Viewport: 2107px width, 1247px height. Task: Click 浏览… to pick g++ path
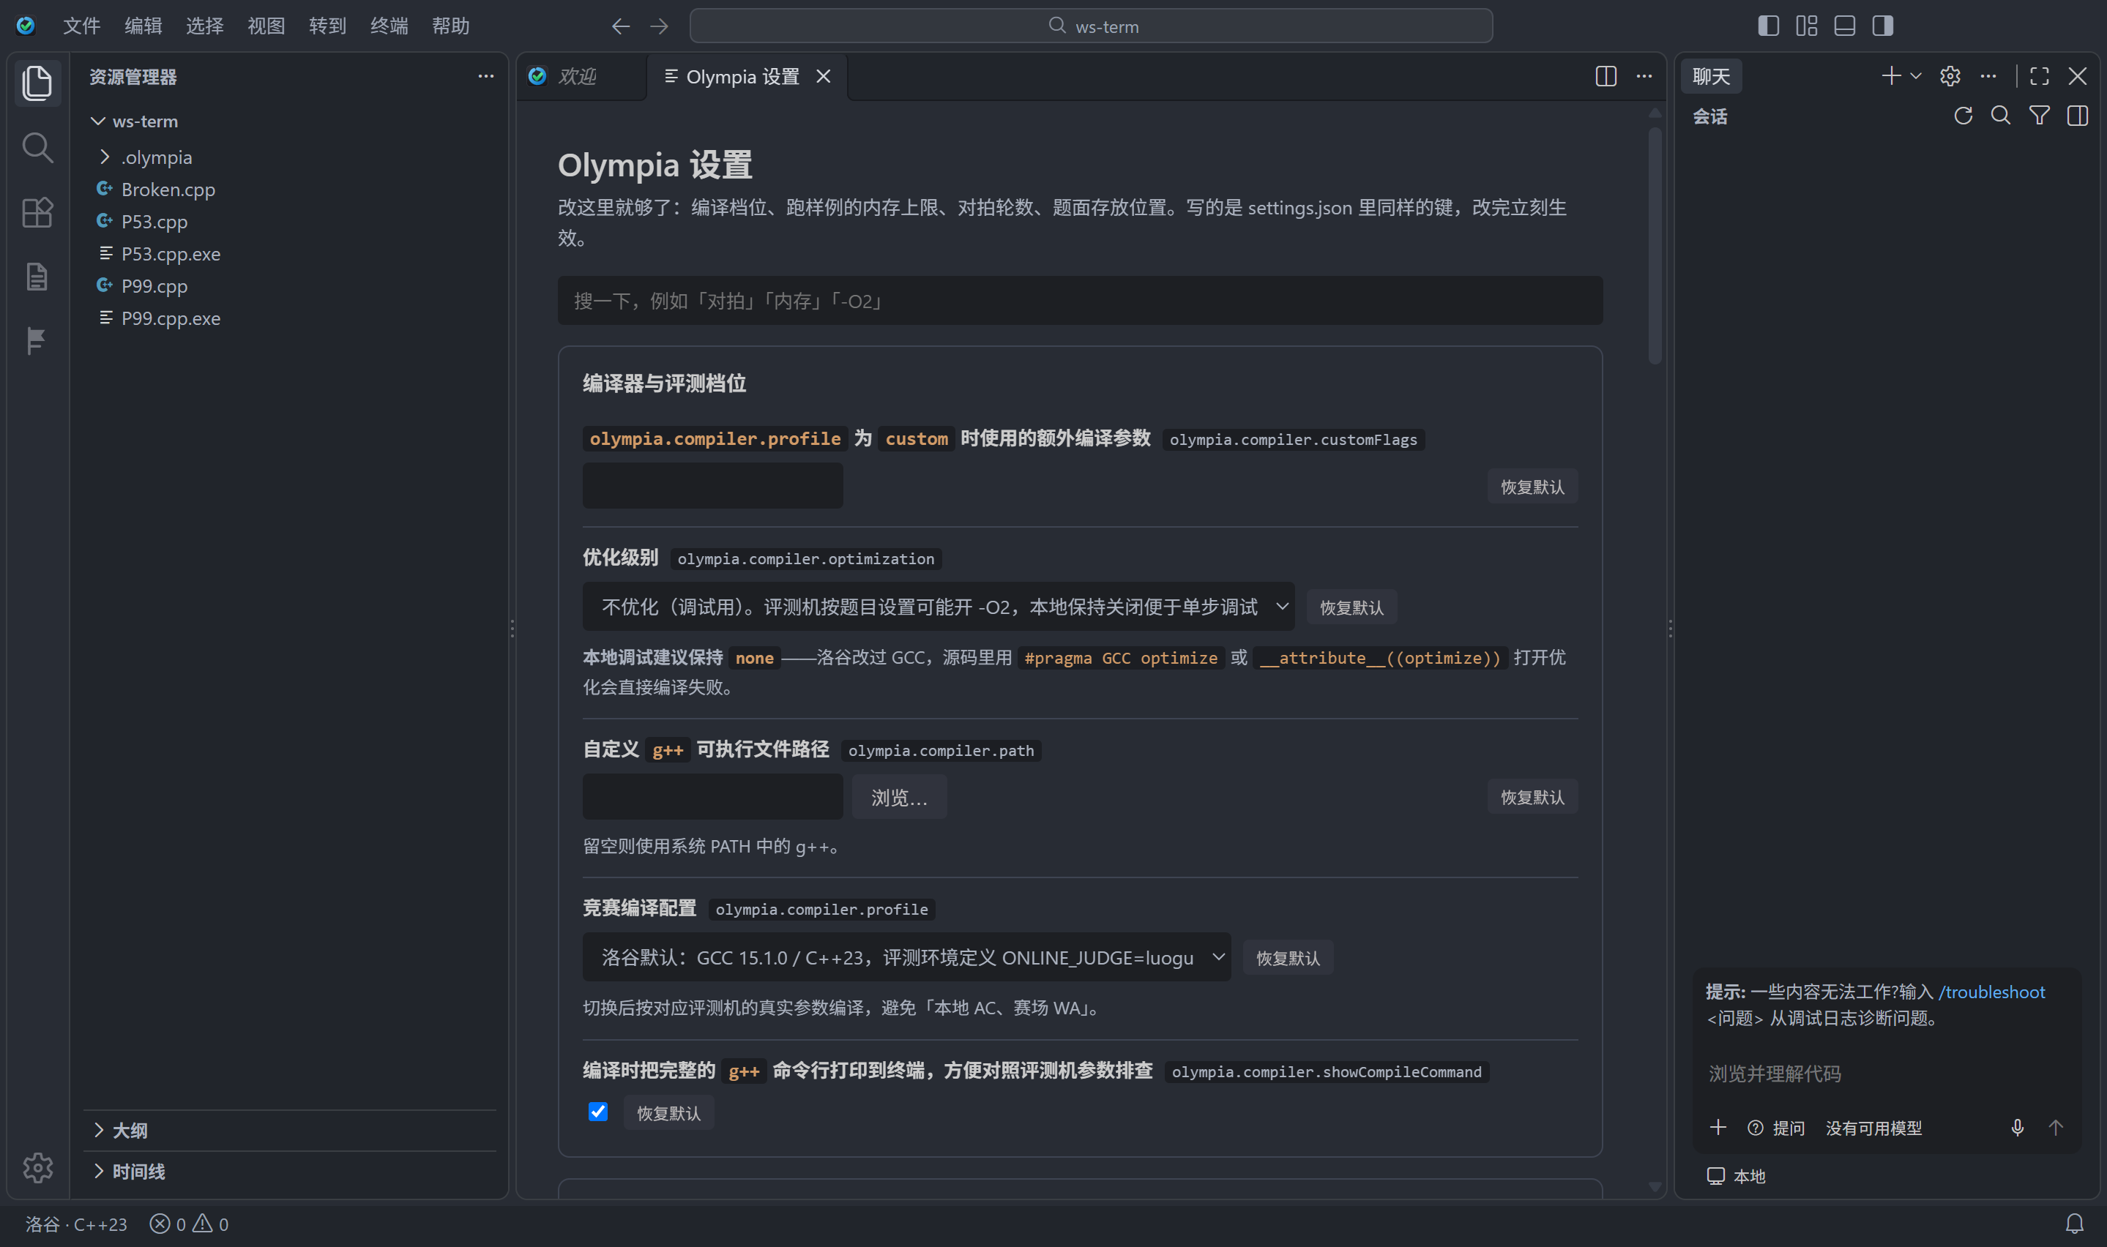(898, 797)
